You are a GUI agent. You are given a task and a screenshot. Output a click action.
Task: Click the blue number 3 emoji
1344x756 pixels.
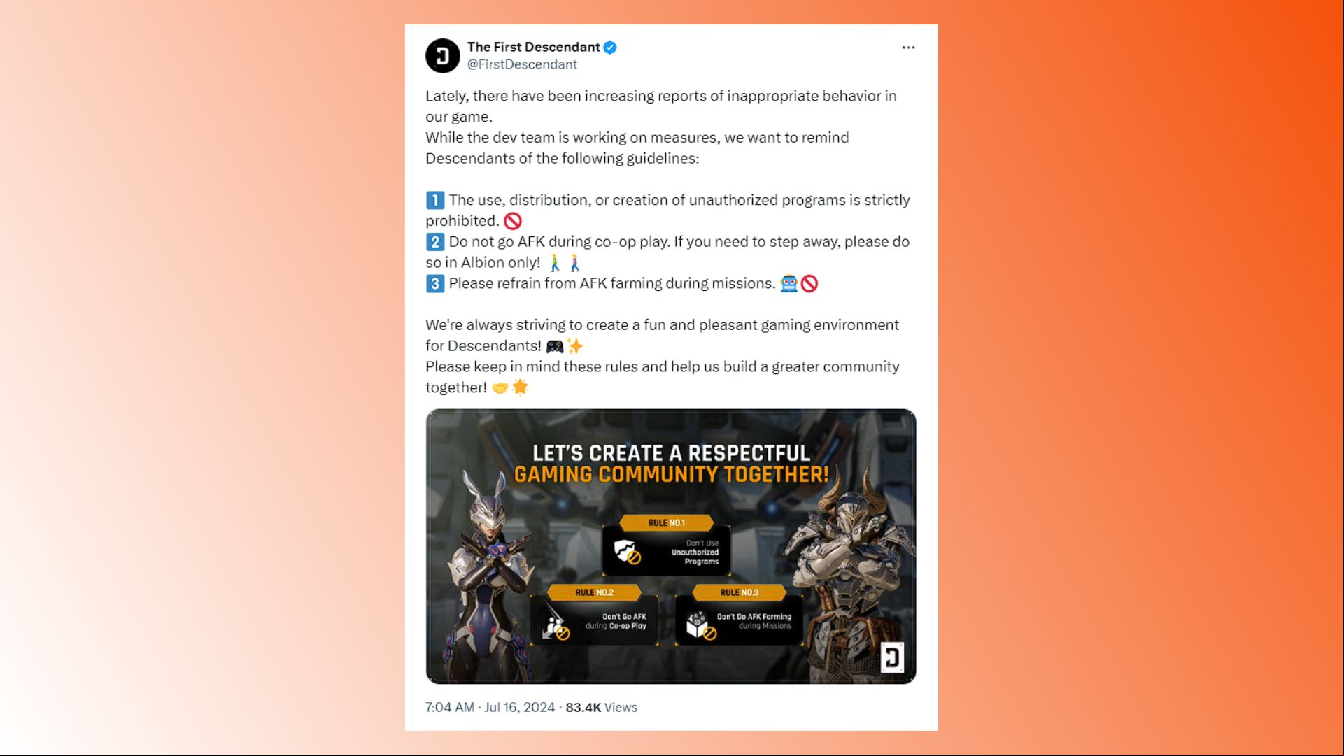pos(435,284)
